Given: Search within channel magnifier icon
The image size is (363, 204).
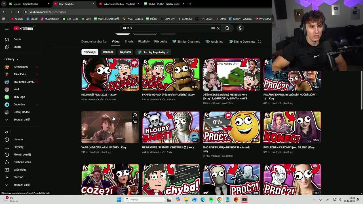Looking at the screenshot, I should point(260,42).
